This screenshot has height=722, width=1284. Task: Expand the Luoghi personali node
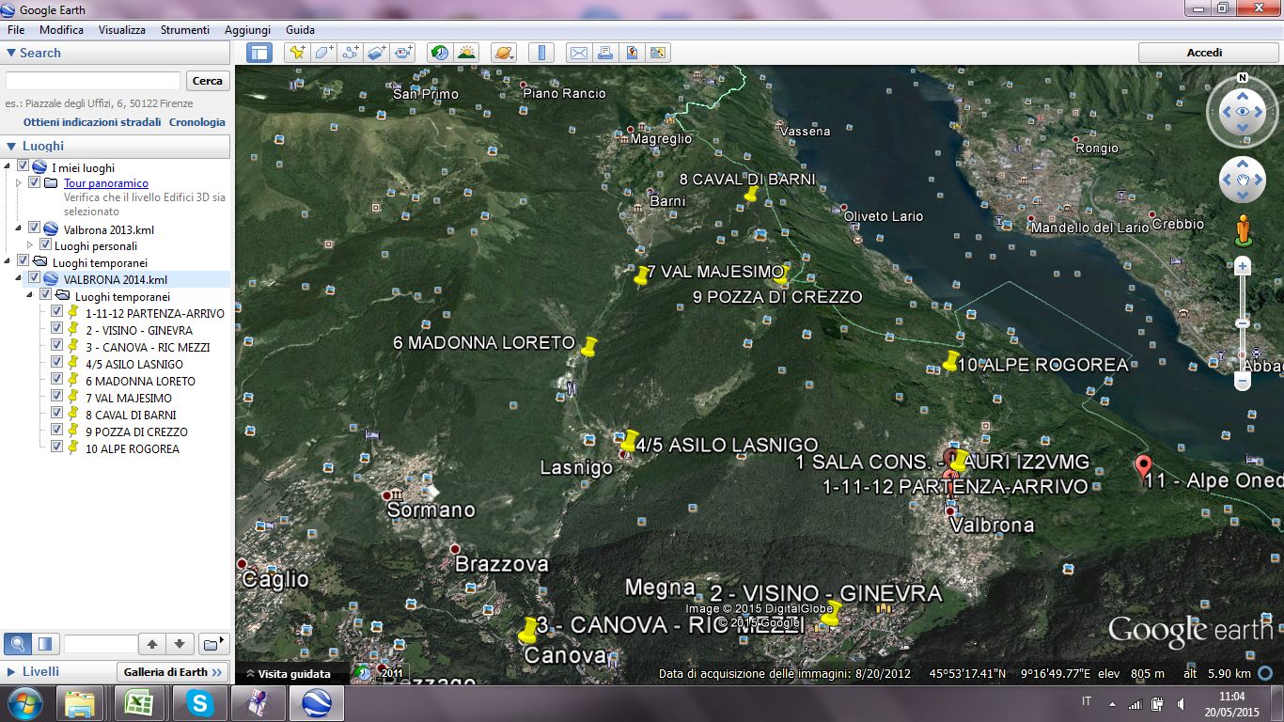(32, 245)
